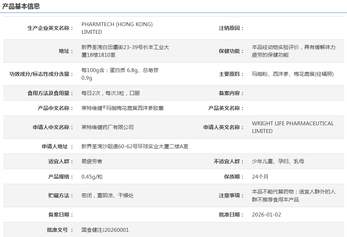Click the approval number 国食健注J20260001
This screenshot has width=347, height=237.
point(105,230)
